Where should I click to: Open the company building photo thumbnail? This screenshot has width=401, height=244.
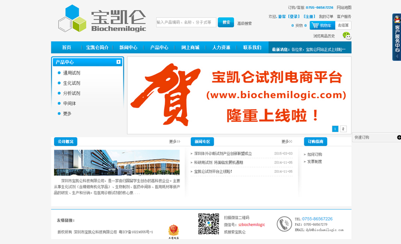(x=117, y=163)
